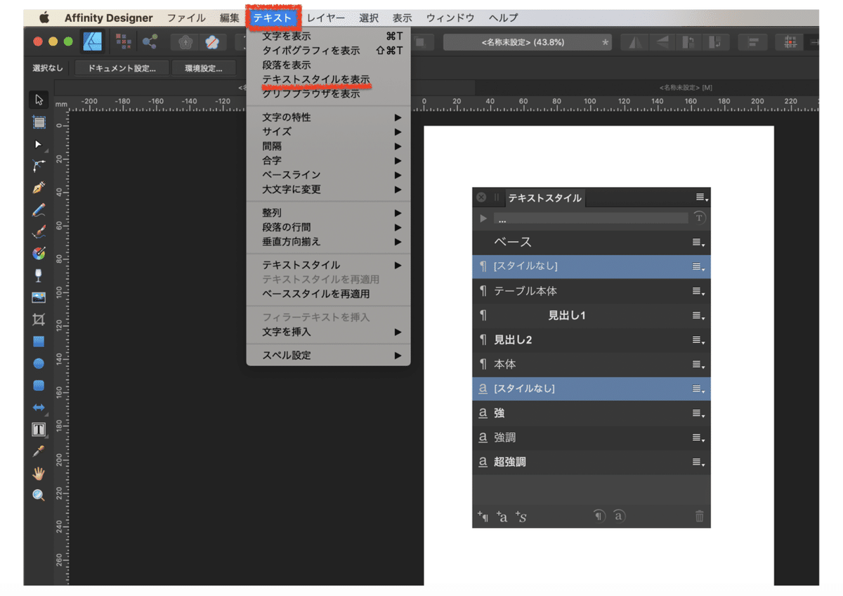The width and height of the screenshot is (843, 596).
Task: Toggle character styles filter circle icon
Action: pos(619,516)
